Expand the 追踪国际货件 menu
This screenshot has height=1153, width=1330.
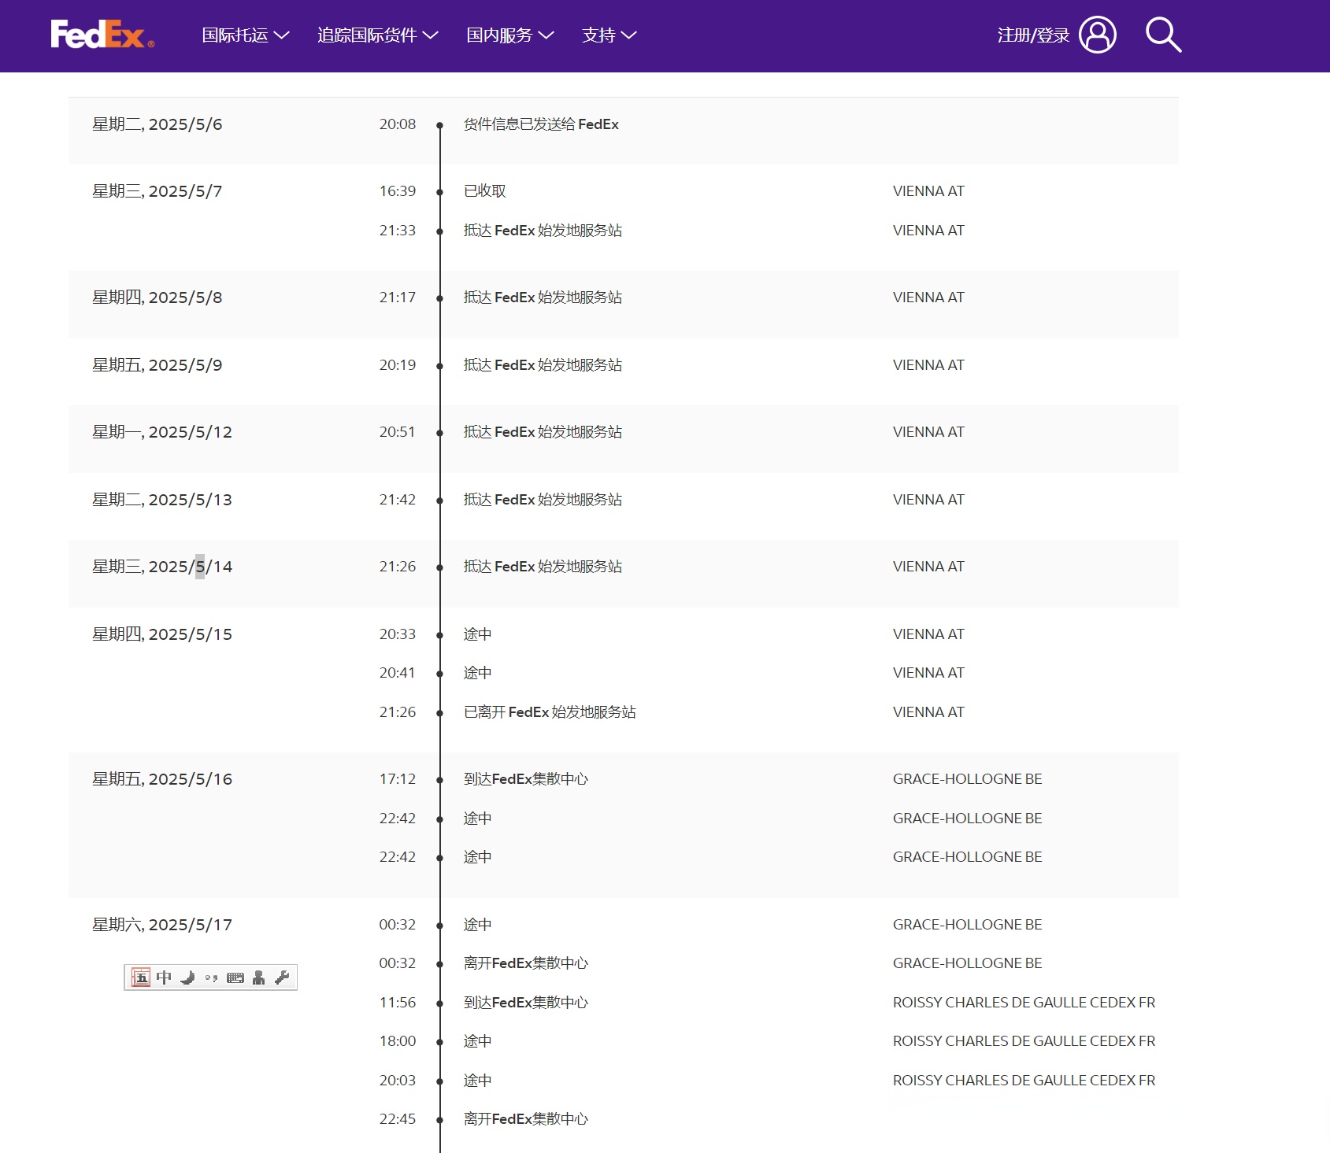[x=378, y=35]
